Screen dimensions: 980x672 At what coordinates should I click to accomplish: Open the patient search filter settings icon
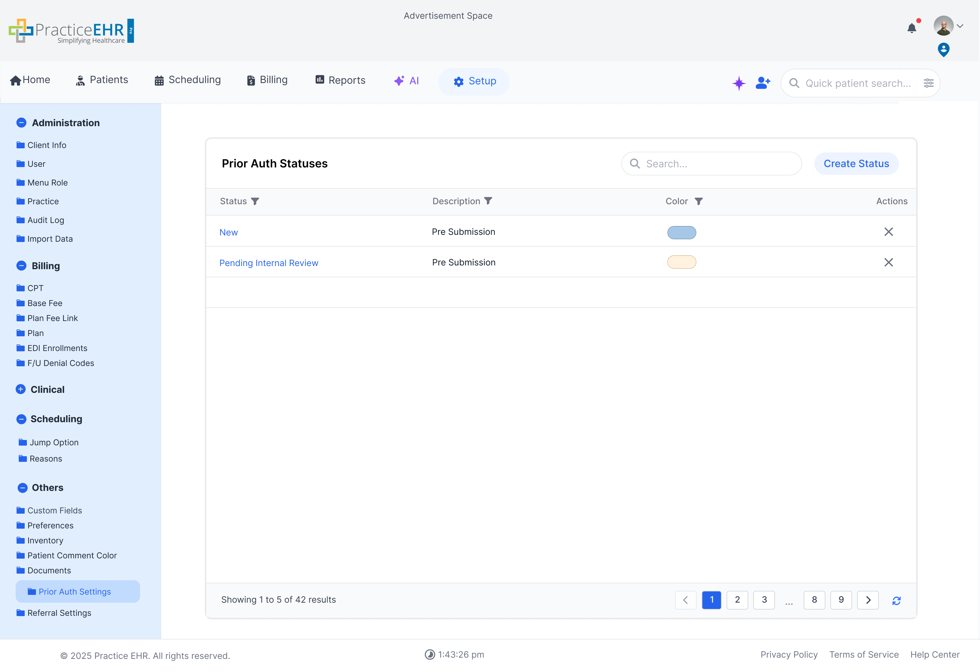(928, 83)
